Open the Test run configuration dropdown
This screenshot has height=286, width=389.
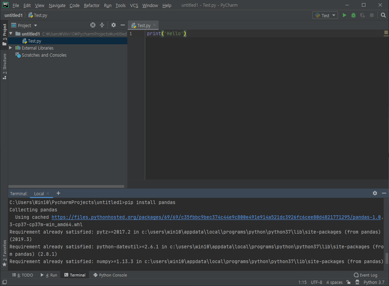point(325,15)
